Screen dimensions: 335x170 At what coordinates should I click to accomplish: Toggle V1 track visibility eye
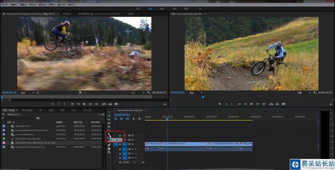click(132, 144)
